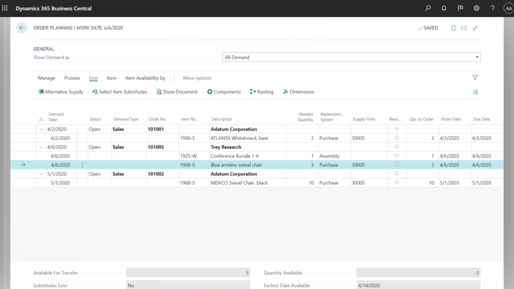Open the Alternative Supply tool
This screenshot has width=514, height=289.
click(x=61, y=92)
